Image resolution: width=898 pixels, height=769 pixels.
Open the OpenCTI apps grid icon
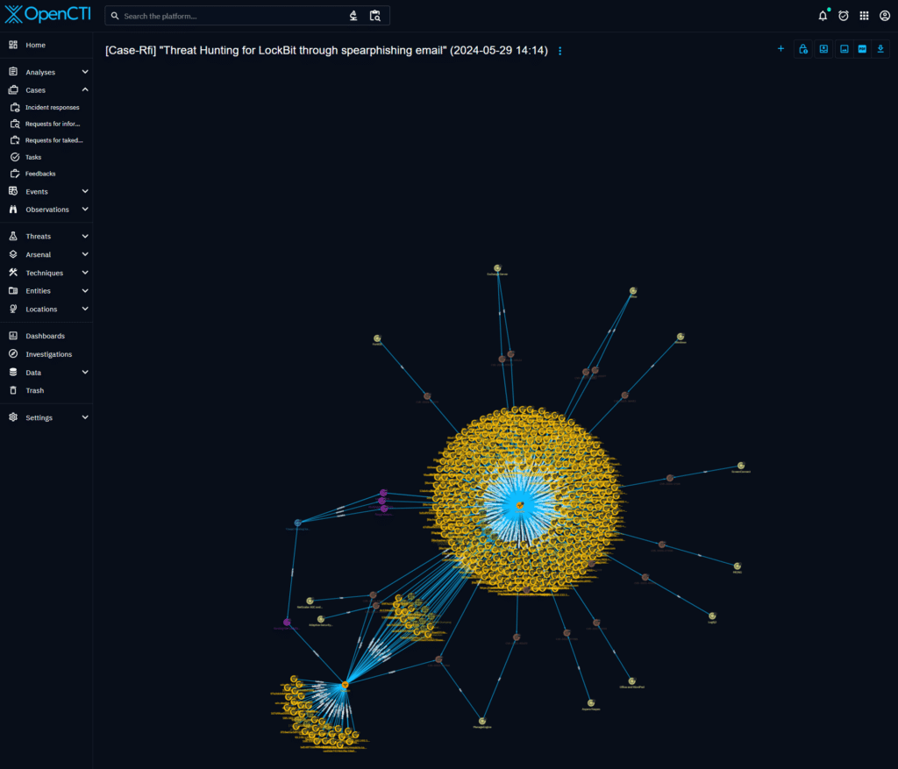pos(863,15)
